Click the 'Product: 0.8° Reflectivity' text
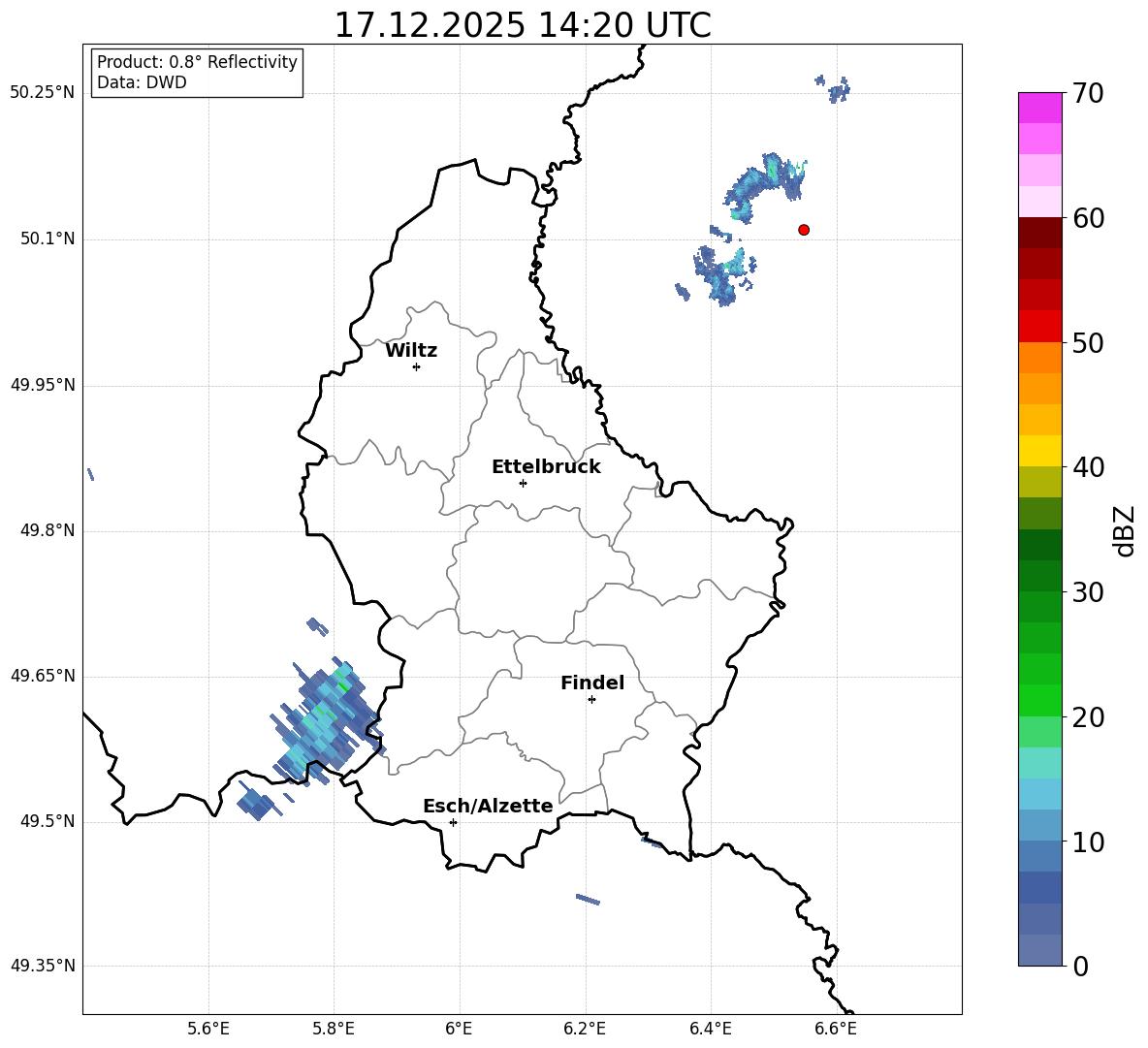Screen dimensions: 1148x1048 [x=197, y=62]
